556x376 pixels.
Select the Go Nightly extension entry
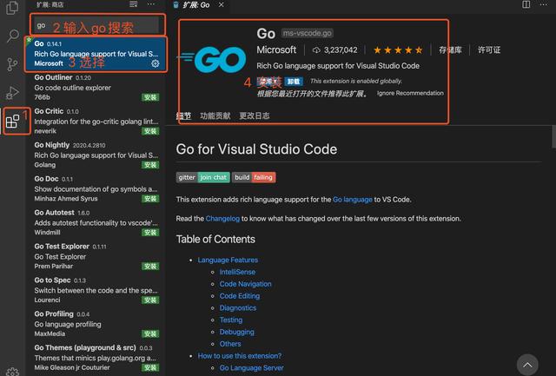96,155
